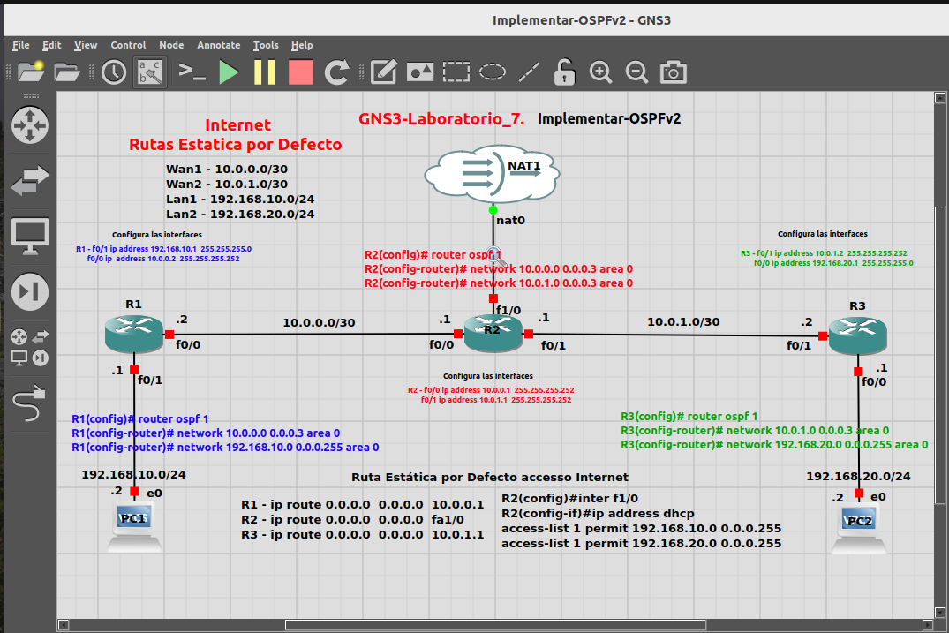Click the 'f1/0' interface label on R2
This screenshot has height=633, width=949.
point(508,311)
